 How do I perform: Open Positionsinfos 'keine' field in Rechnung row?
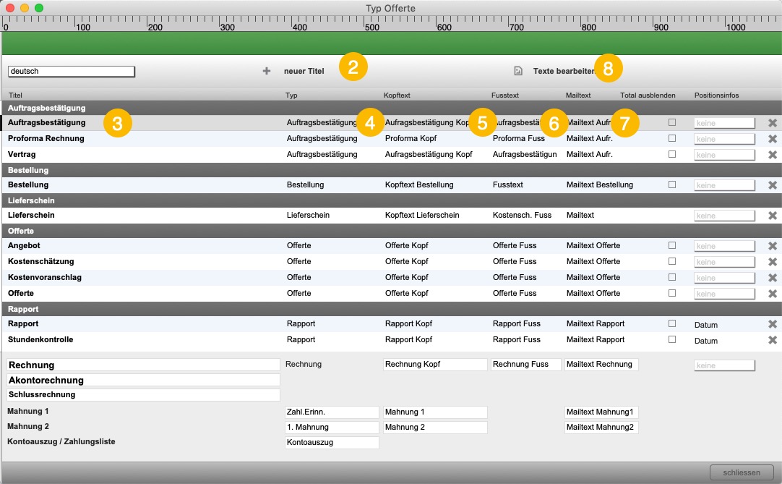(724, 365)
